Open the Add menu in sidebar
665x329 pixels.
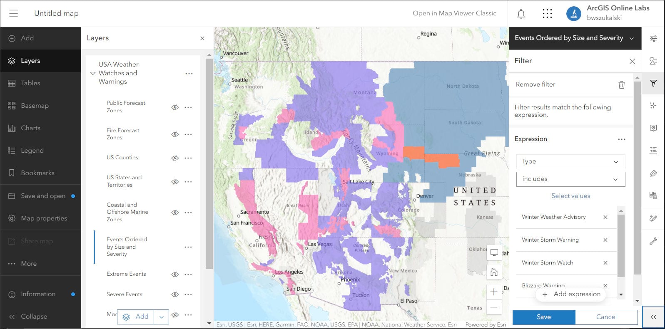40,38
